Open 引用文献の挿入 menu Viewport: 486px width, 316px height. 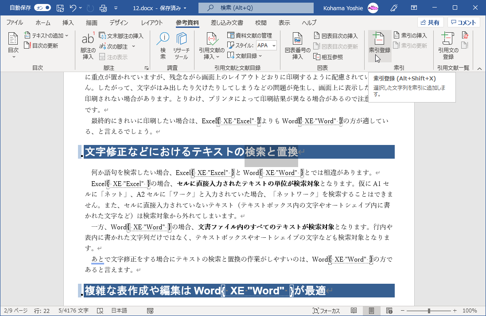point(211,46)
